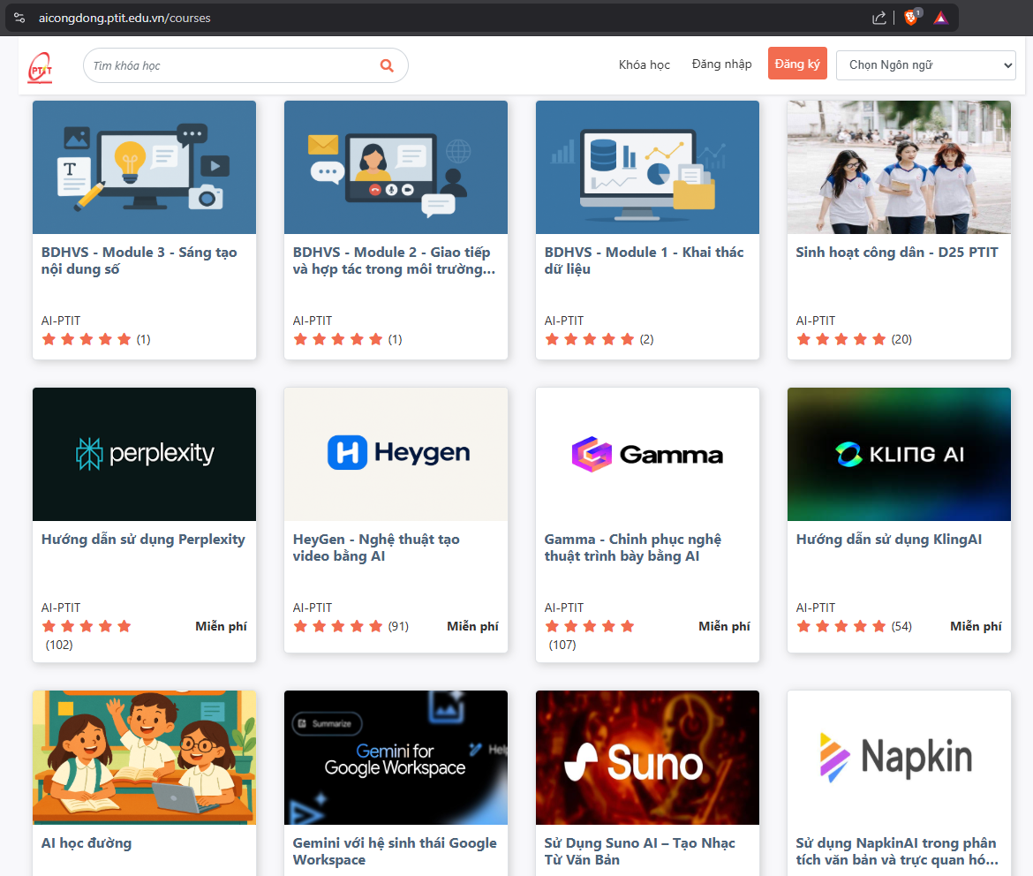This screenshot has height=876, width=1033.
Task: Click the '(107)' review count on Gamma card
Action: 562,645
